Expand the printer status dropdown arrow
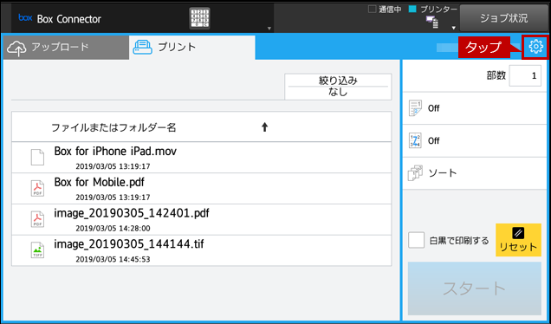The width and height of the screenshot is (551, 324). click(454, 28)
